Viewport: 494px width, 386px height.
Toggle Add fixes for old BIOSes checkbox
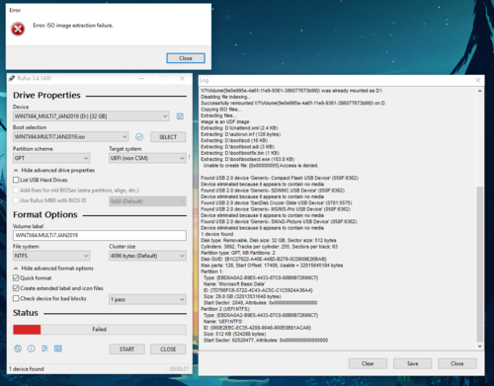coord(16,191)
